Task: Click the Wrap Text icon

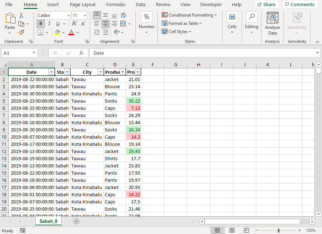Action: coord(123,15)
